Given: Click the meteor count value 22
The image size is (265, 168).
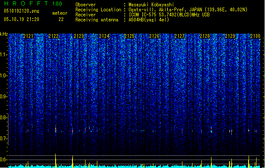Looking at the screenshot, I should click(61, 19).
